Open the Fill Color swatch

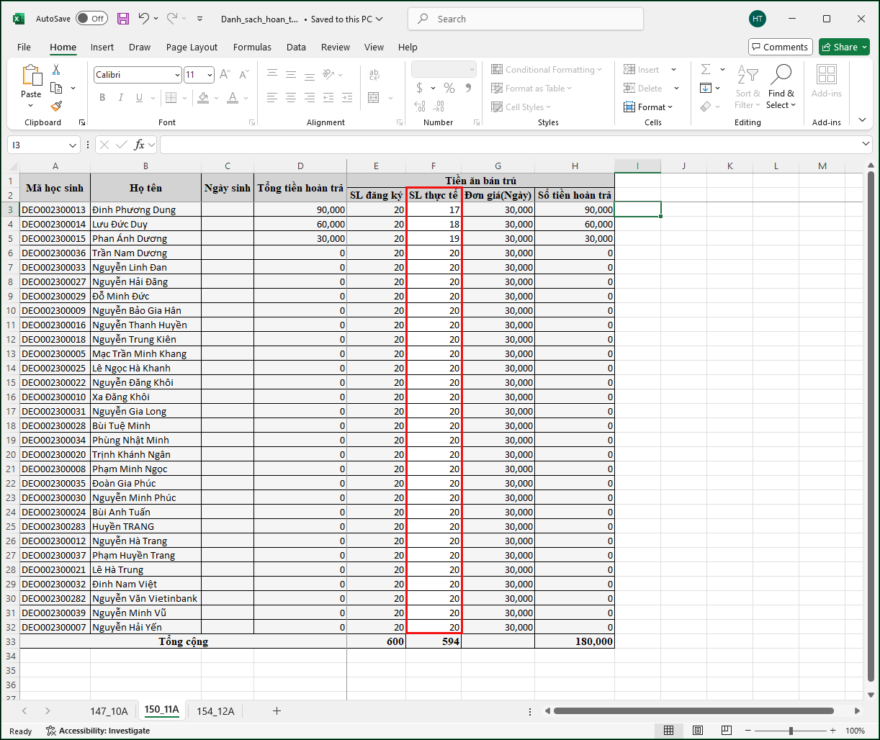pos(203,97)
